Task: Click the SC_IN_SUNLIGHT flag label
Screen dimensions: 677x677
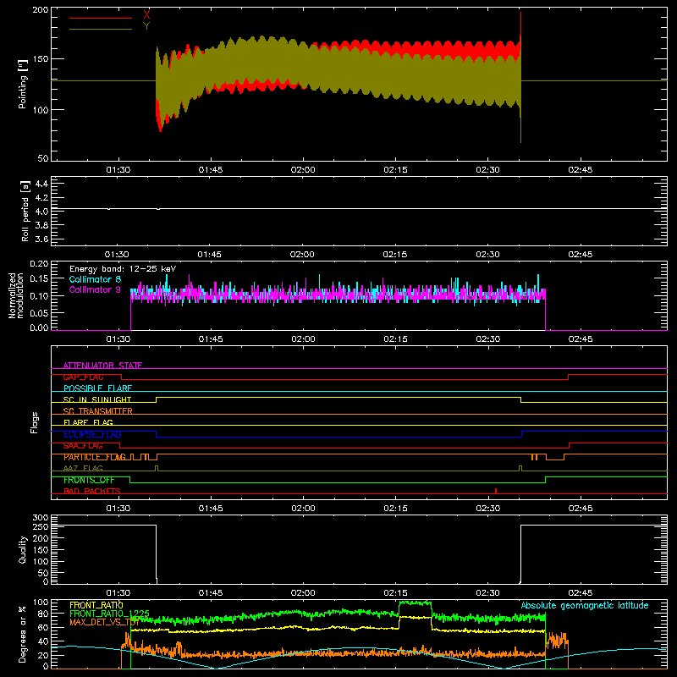Action: [x=97, y=399]
